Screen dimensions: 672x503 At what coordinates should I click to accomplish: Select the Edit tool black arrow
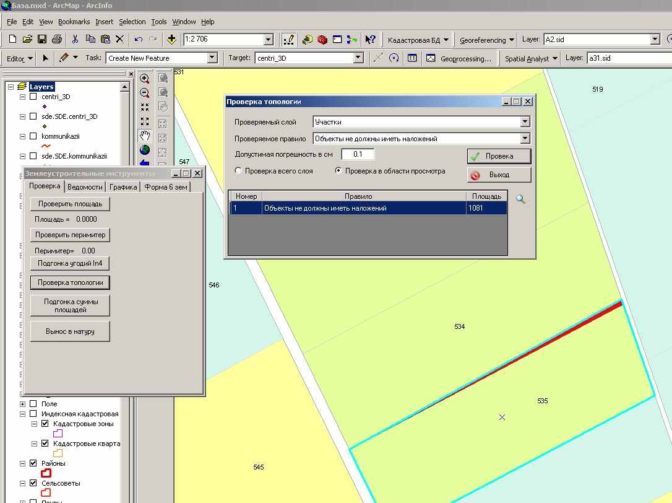pyautogui.click(x=45, y=58)
